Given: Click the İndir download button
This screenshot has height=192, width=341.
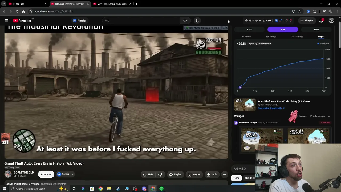Looking at the screenshot, I should click(x=212, y=174).
